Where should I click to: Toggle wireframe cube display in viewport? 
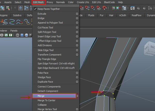(18, 35)
